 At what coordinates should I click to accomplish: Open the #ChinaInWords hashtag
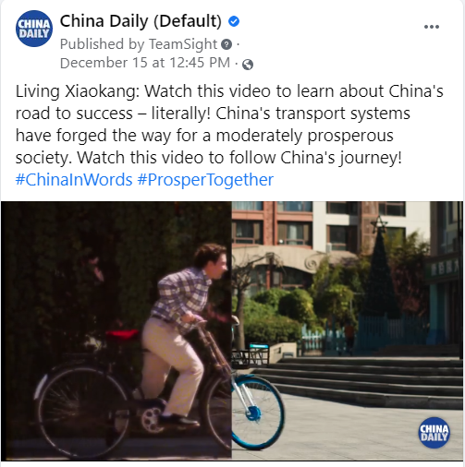click(x=74, y=180)
